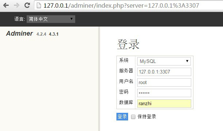The height and width of the screenshot is (131, 223).
Task: Click the 服务器 row label
Action: (126, 71)
